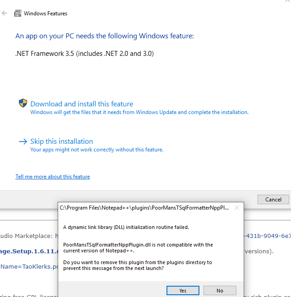The image size is (291, 297).
Task: Click 'udio Marketplace:' text in background page
Action: pos(26,236)
